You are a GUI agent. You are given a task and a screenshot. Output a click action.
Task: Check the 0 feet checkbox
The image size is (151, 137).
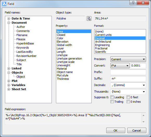pyautogui.click(x=128, y=97)
